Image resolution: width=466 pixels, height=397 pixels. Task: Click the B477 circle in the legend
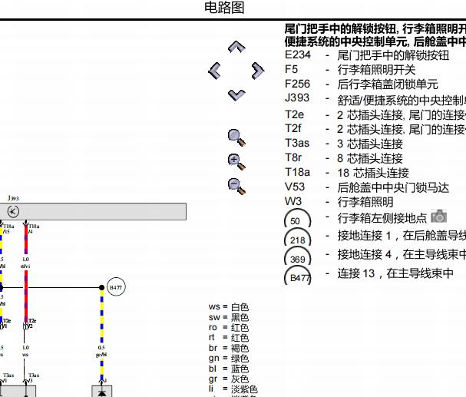point(298,275)
